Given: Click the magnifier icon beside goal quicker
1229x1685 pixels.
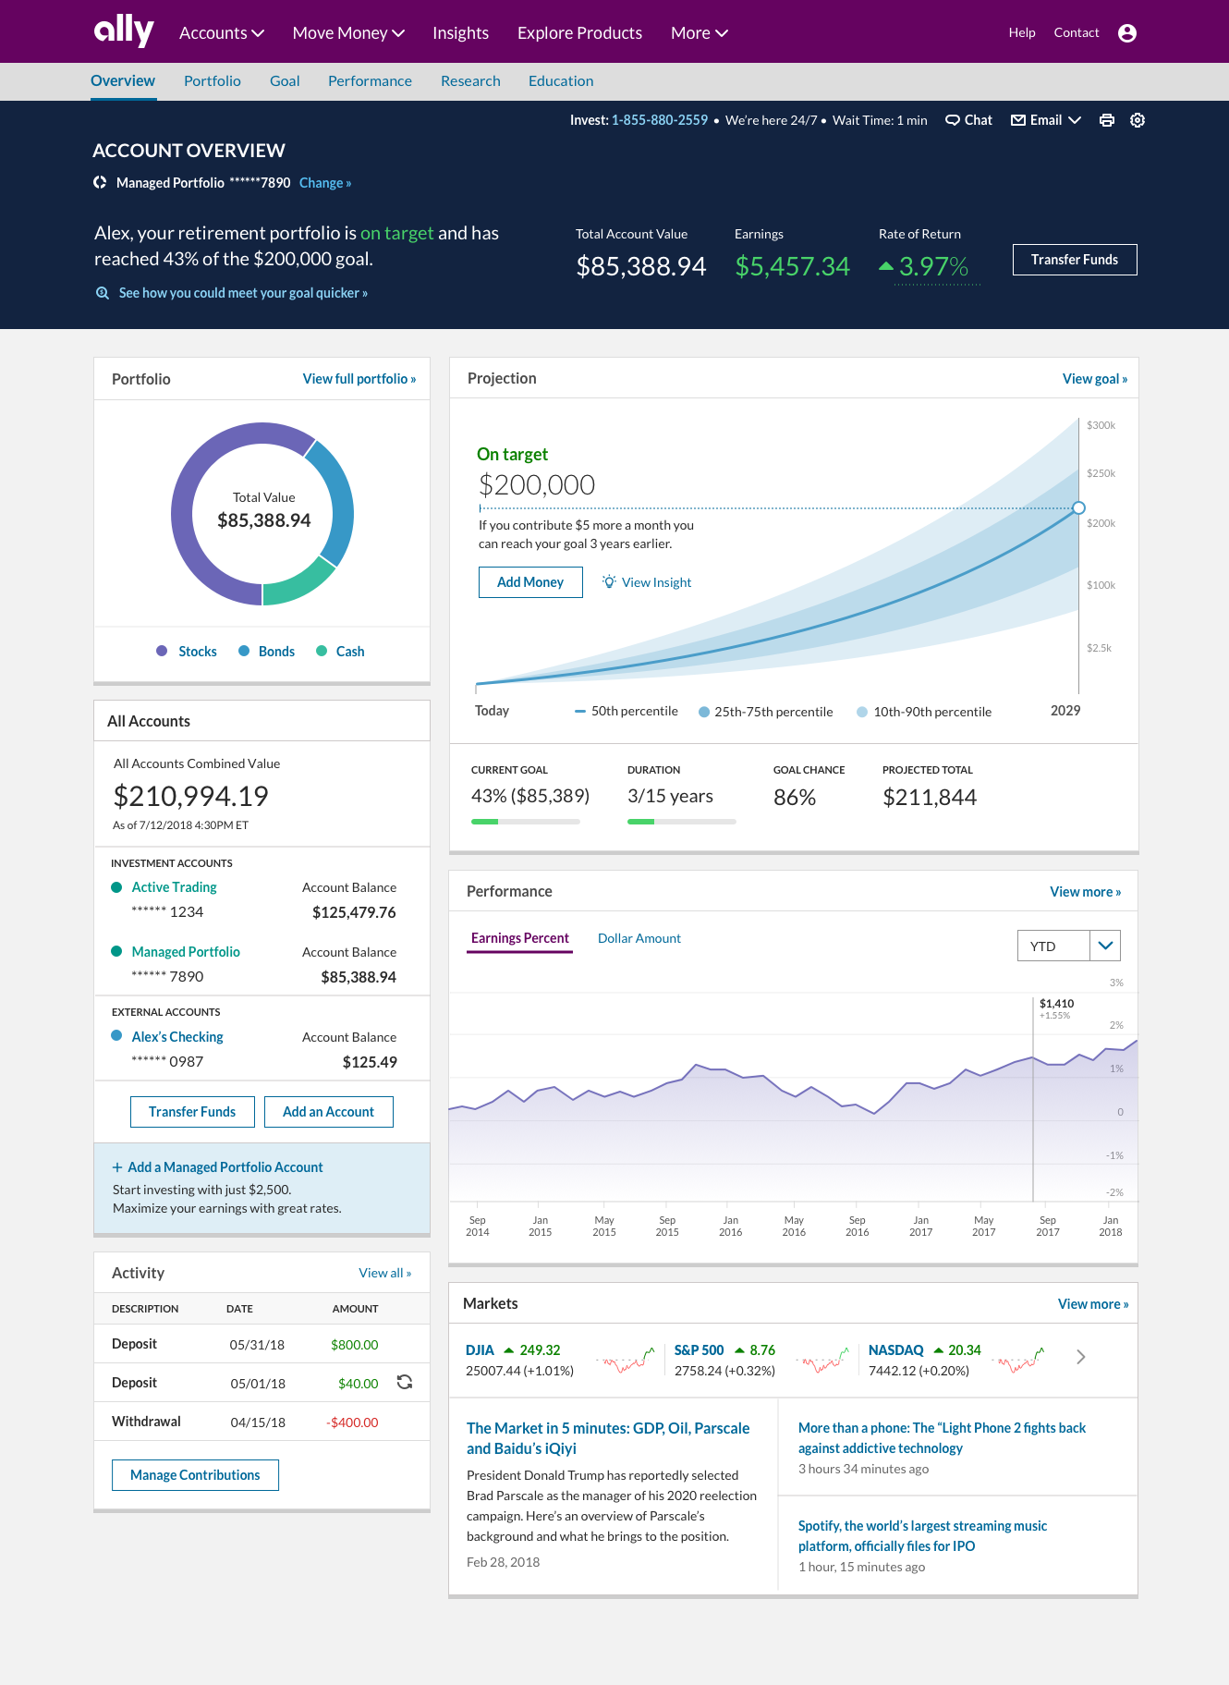Looking at the screenshot, I should point(103,293).
